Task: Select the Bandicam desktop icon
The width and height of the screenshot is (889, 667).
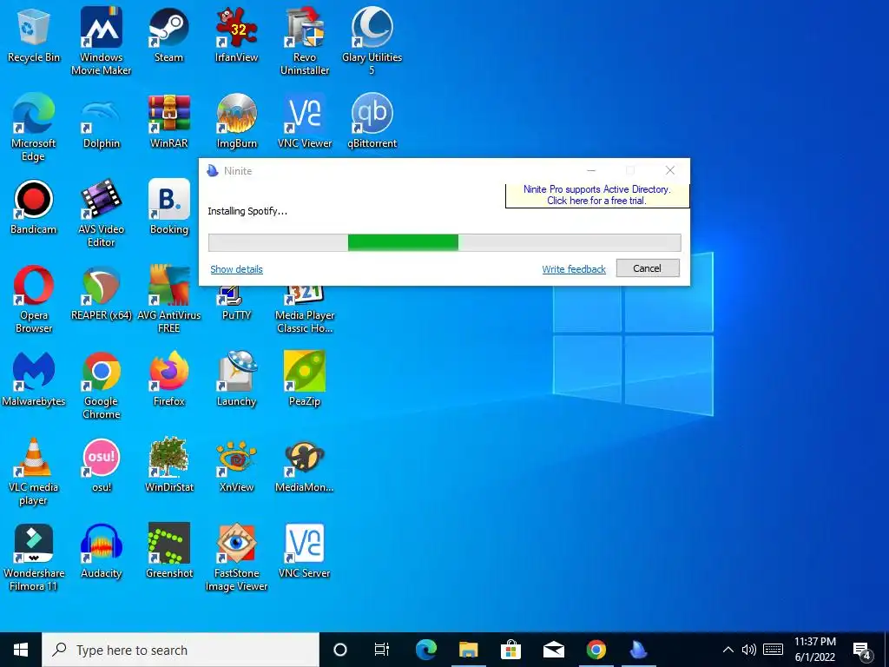Action: click(34, 208)
